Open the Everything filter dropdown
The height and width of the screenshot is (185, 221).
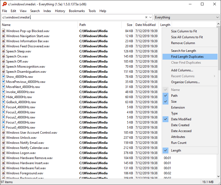click(x=187, y=17)
